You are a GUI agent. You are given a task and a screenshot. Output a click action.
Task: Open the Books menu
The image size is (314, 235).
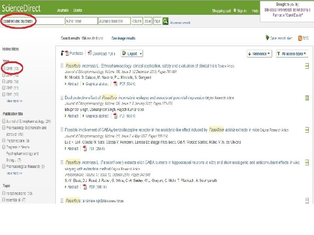tap(78, 10)
